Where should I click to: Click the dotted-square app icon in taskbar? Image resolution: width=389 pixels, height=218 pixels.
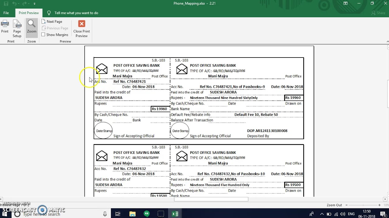(x=161, y=214)
